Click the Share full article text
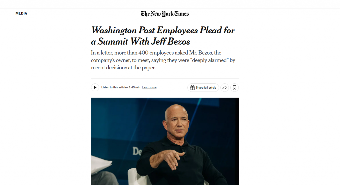 click(x=206, y=88)
